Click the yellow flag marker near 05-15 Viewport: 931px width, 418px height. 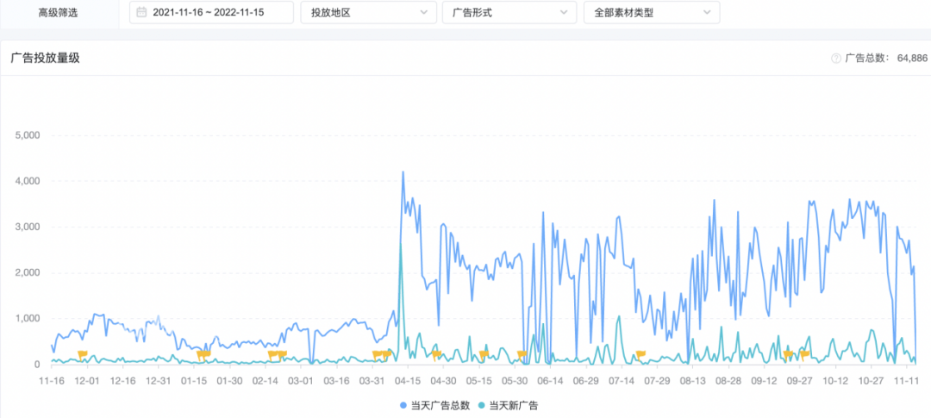click(484, 355)
